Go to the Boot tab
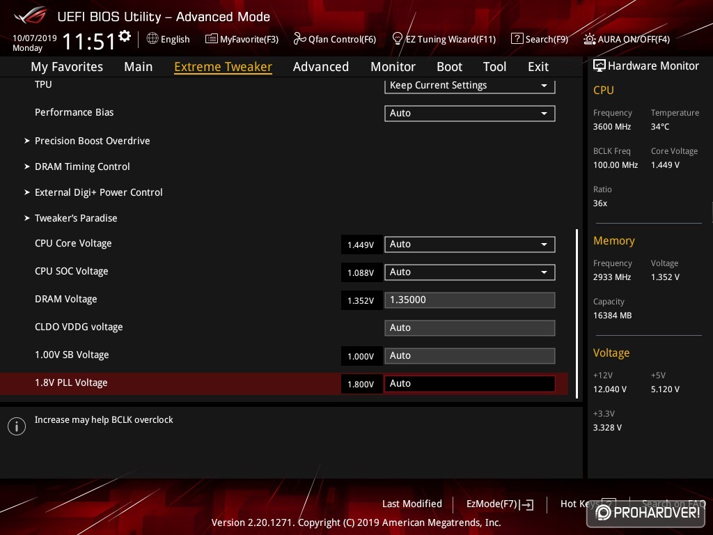The width and height of the screenshot is (713, 535). coord(449,67)
